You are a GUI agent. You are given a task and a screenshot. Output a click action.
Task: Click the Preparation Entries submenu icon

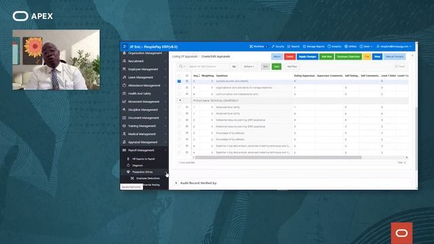(x=128, y=171)
